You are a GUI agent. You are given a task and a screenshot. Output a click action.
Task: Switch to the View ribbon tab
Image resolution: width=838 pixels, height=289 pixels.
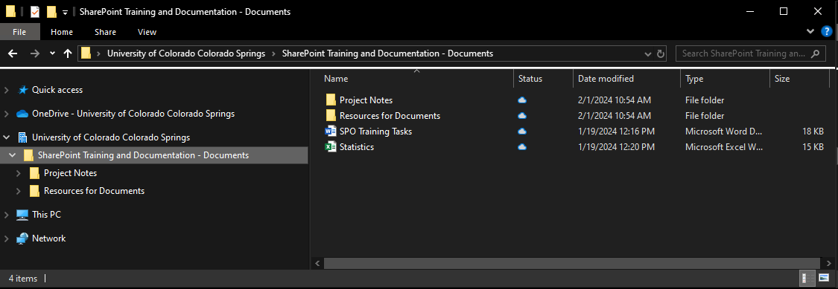[147, 32]
